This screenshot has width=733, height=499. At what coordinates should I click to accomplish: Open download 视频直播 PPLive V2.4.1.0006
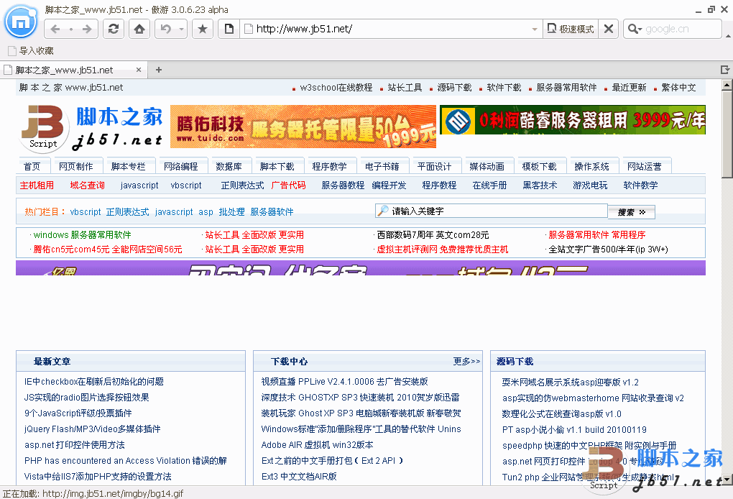pyautogui.click(x=344, y=382)
